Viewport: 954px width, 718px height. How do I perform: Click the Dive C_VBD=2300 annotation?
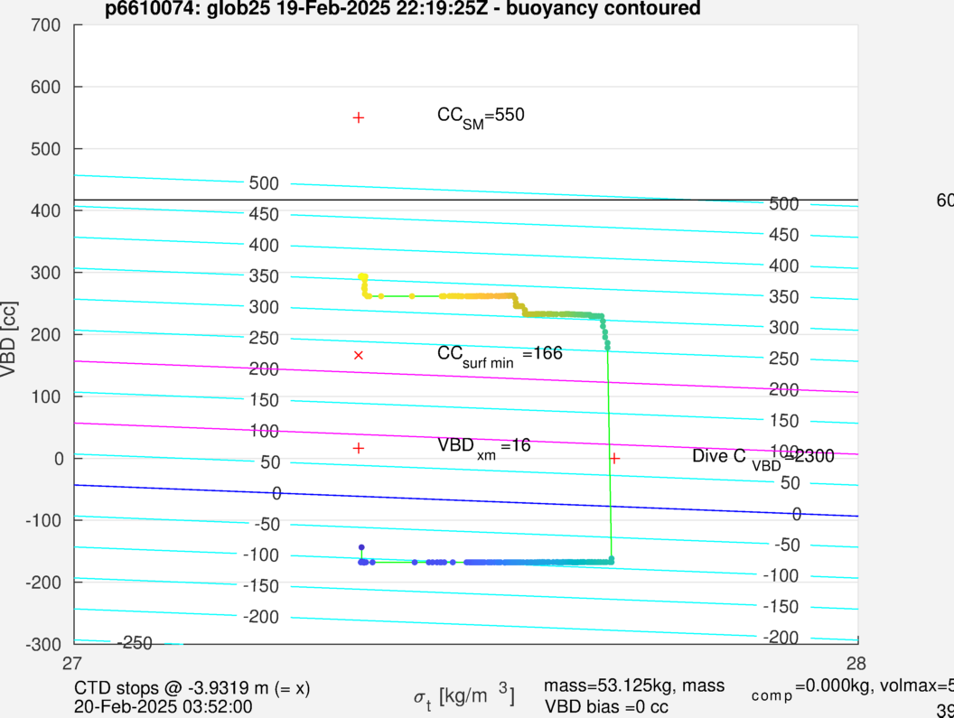pos(762,457)
